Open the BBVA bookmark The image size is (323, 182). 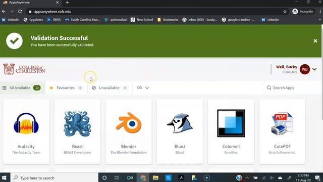coord(54,20)
